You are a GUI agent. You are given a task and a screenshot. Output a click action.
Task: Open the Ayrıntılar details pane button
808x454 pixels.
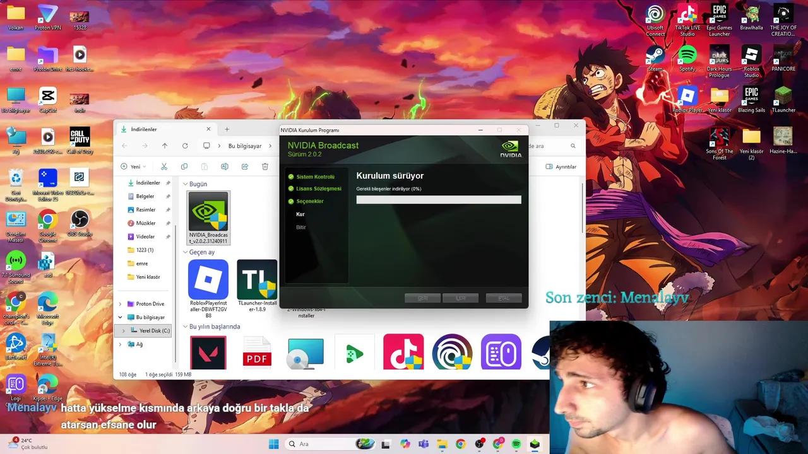[561, 166]
